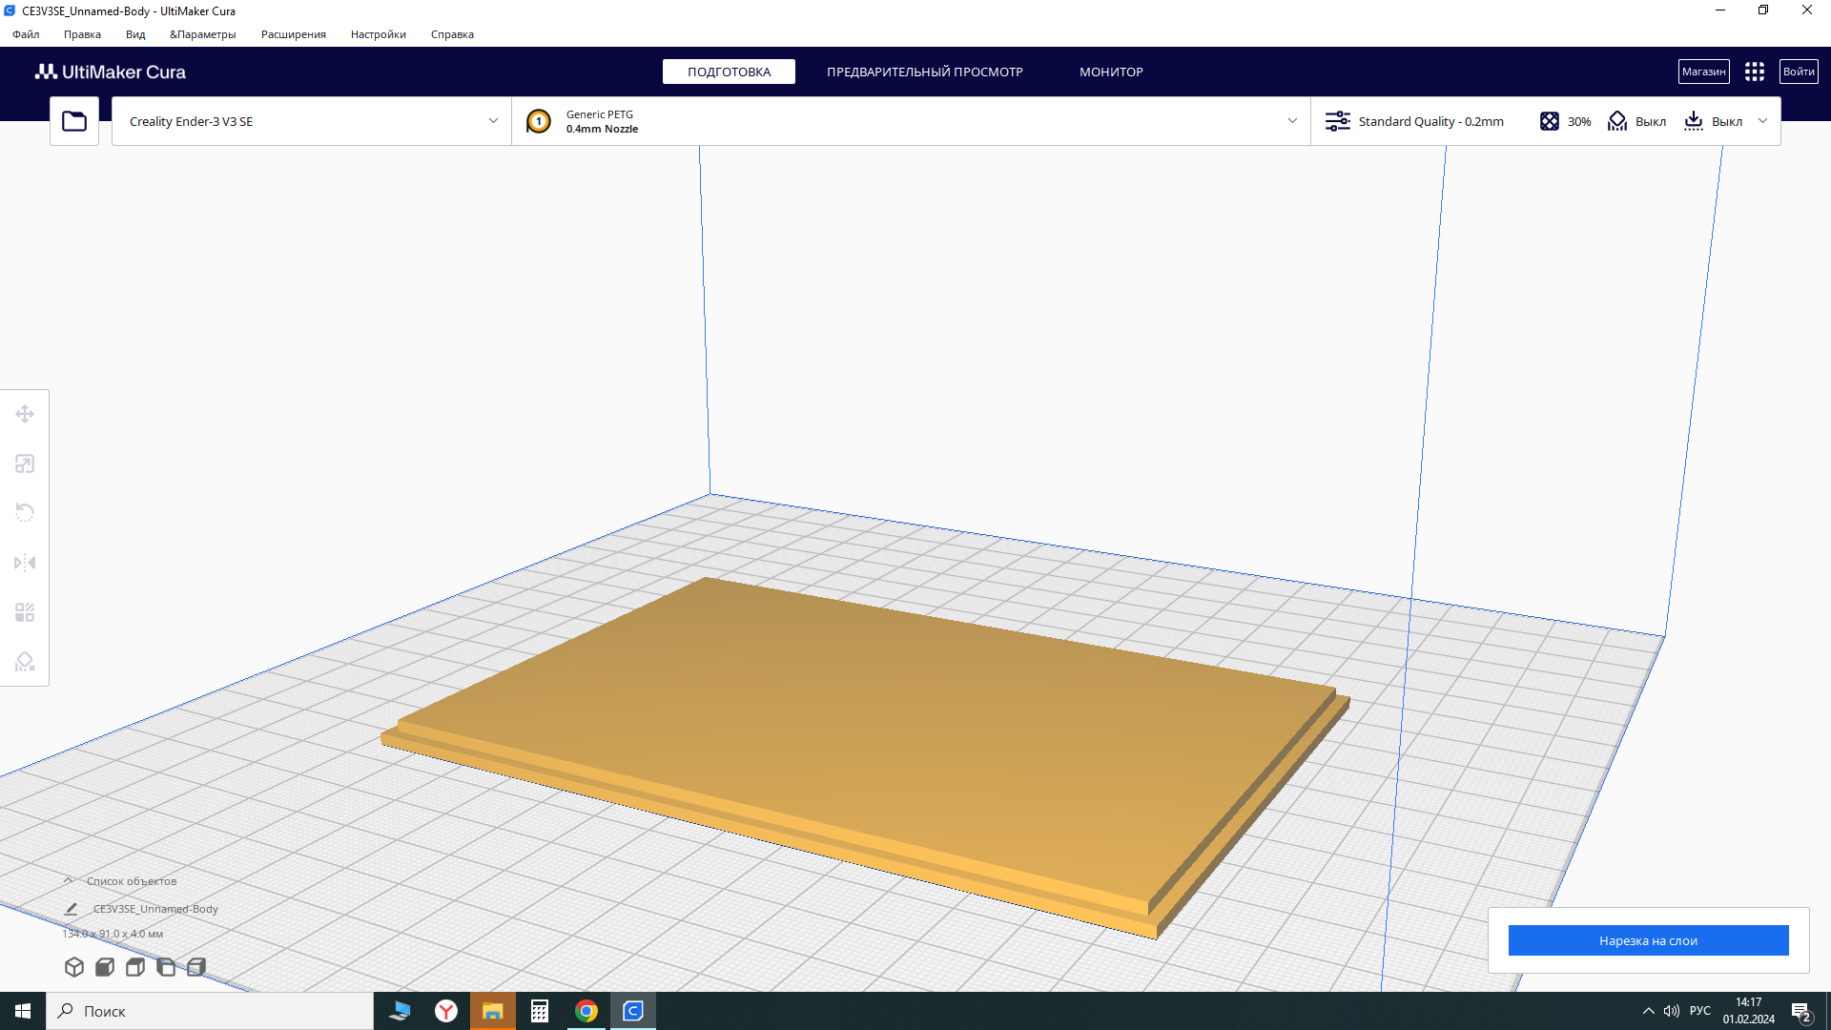Open the UltiMaker apps grid icon

click(x=1754, y=72)
